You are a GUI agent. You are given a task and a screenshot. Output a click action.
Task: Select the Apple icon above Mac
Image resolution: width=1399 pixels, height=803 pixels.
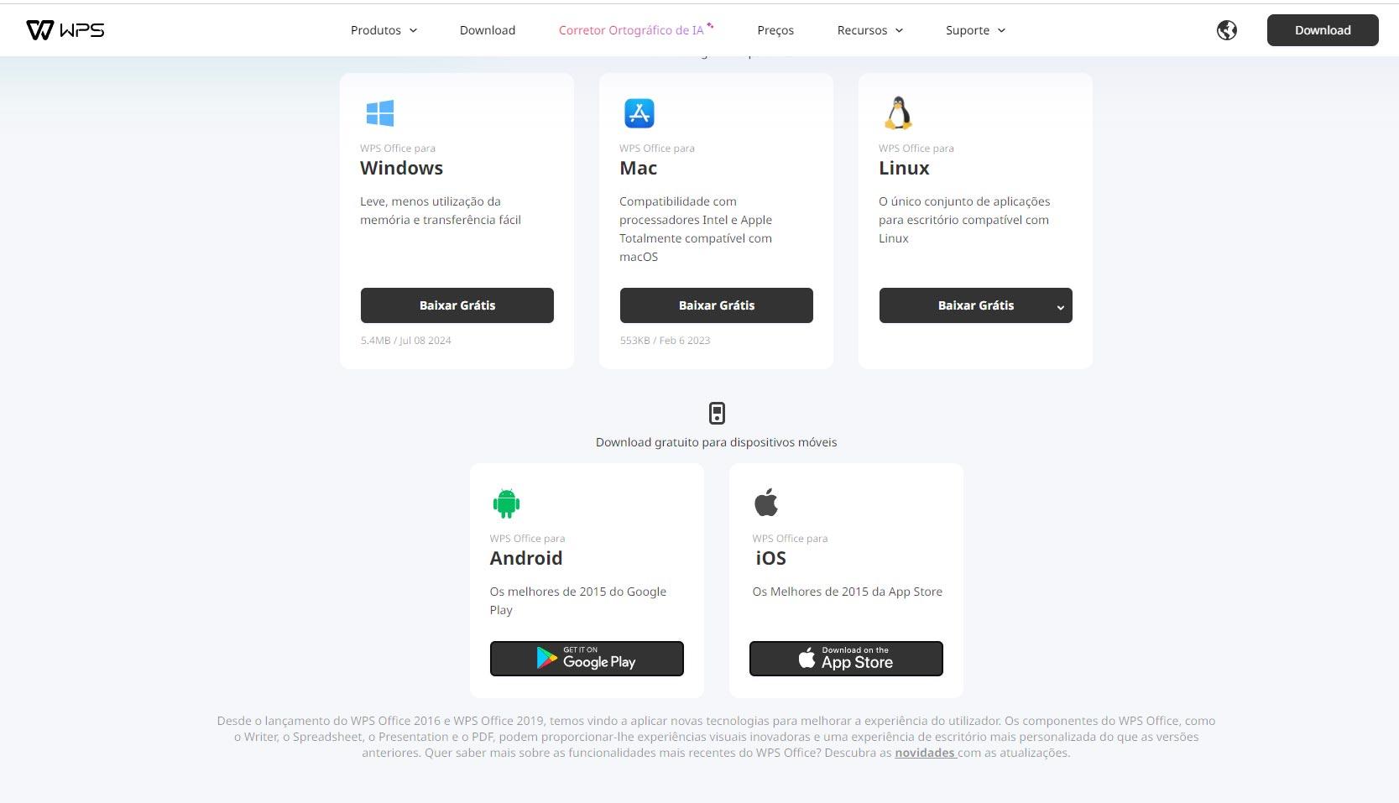[639, 112]
